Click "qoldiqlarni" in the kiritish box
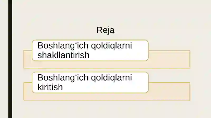Image resolution: width=211 pixels, height=118 pixels. (112, 78)
